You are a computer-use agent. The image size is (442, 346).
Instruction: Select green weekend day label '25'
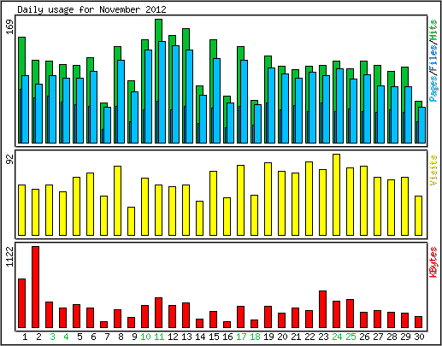coord(351,337)
